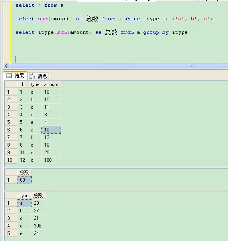
Task: Select the grouped total cell showing 108
Action: [x=38, y=226]
